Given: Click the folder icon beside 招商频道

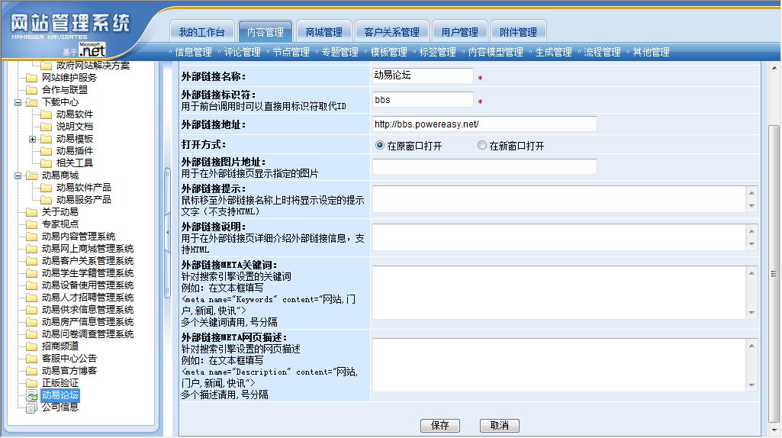Looking at the screenshot, I should point(31,346).
